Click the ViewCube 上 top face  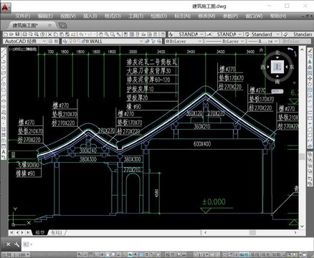click(x=277, y=67)
